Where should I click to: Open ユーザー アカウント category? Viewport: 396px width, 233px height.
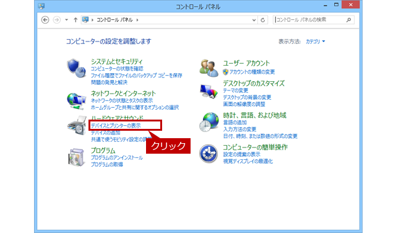(x=246, y=63)
